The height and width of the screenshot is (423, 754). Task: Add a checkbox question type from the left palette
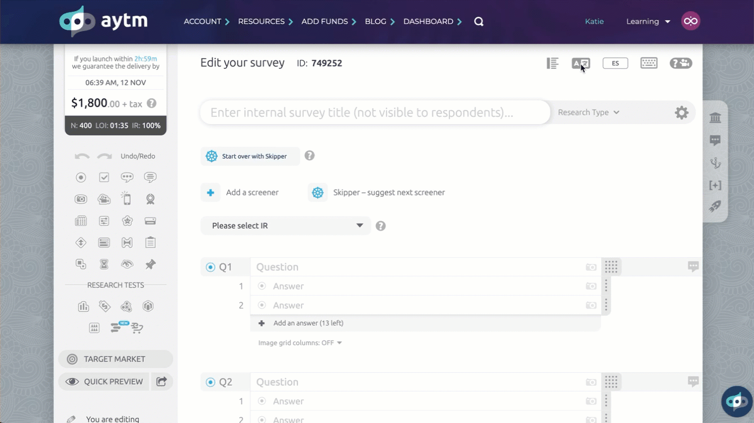[x=104, y=178]
